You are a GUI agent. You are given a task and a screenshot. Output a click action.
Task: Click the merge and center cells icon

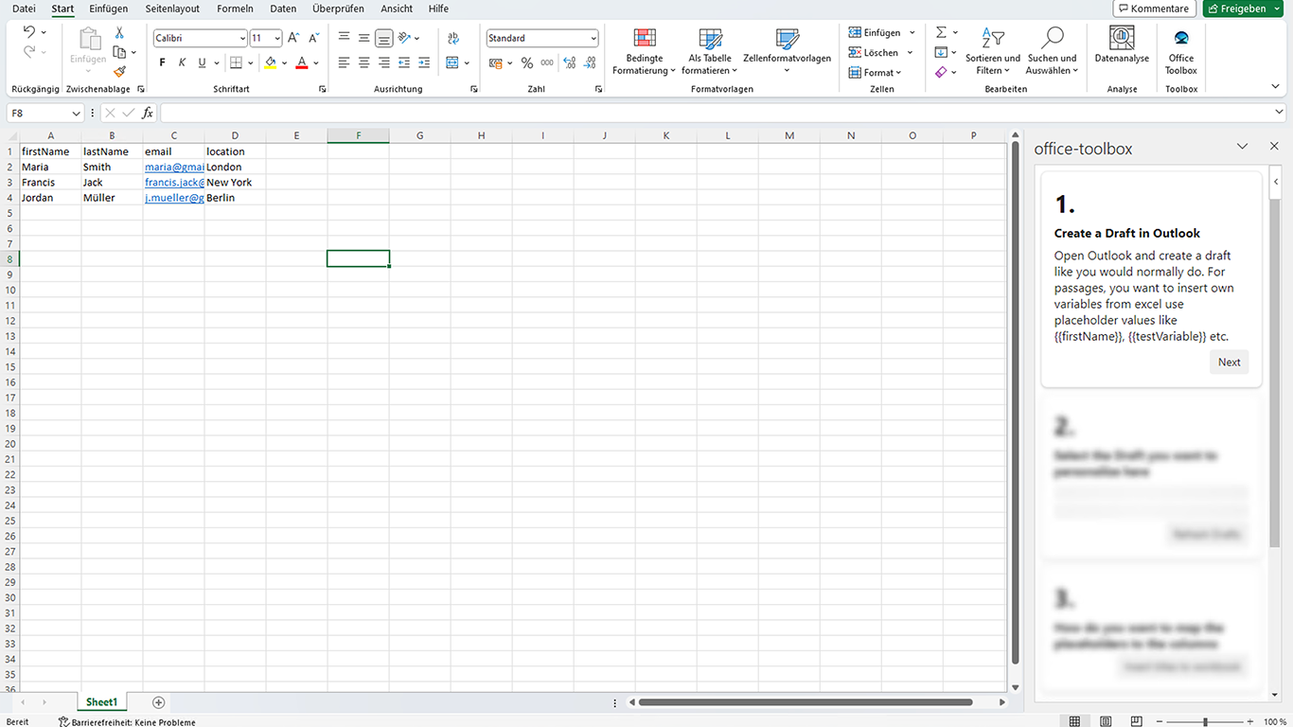(x=452, y=62)
